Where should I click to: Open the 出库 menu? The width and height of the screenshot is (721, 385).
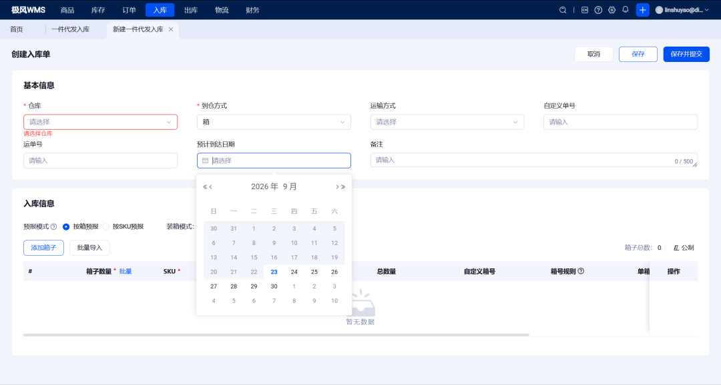click(x=191, y=10)
